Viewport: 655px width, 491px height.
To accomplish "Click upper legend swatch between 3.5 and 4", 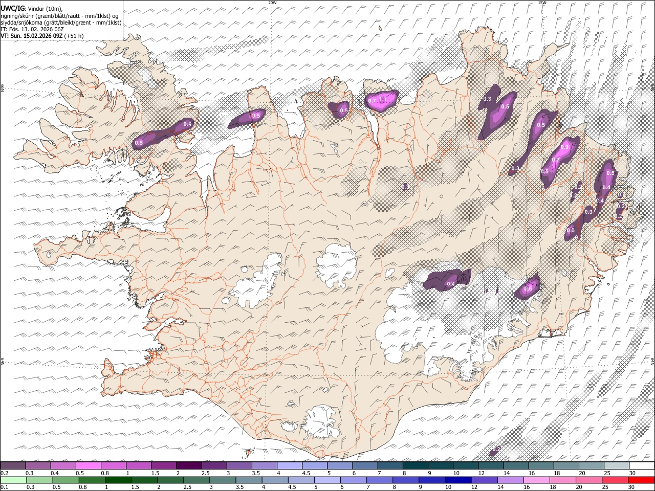I will [x=265, y=465].
